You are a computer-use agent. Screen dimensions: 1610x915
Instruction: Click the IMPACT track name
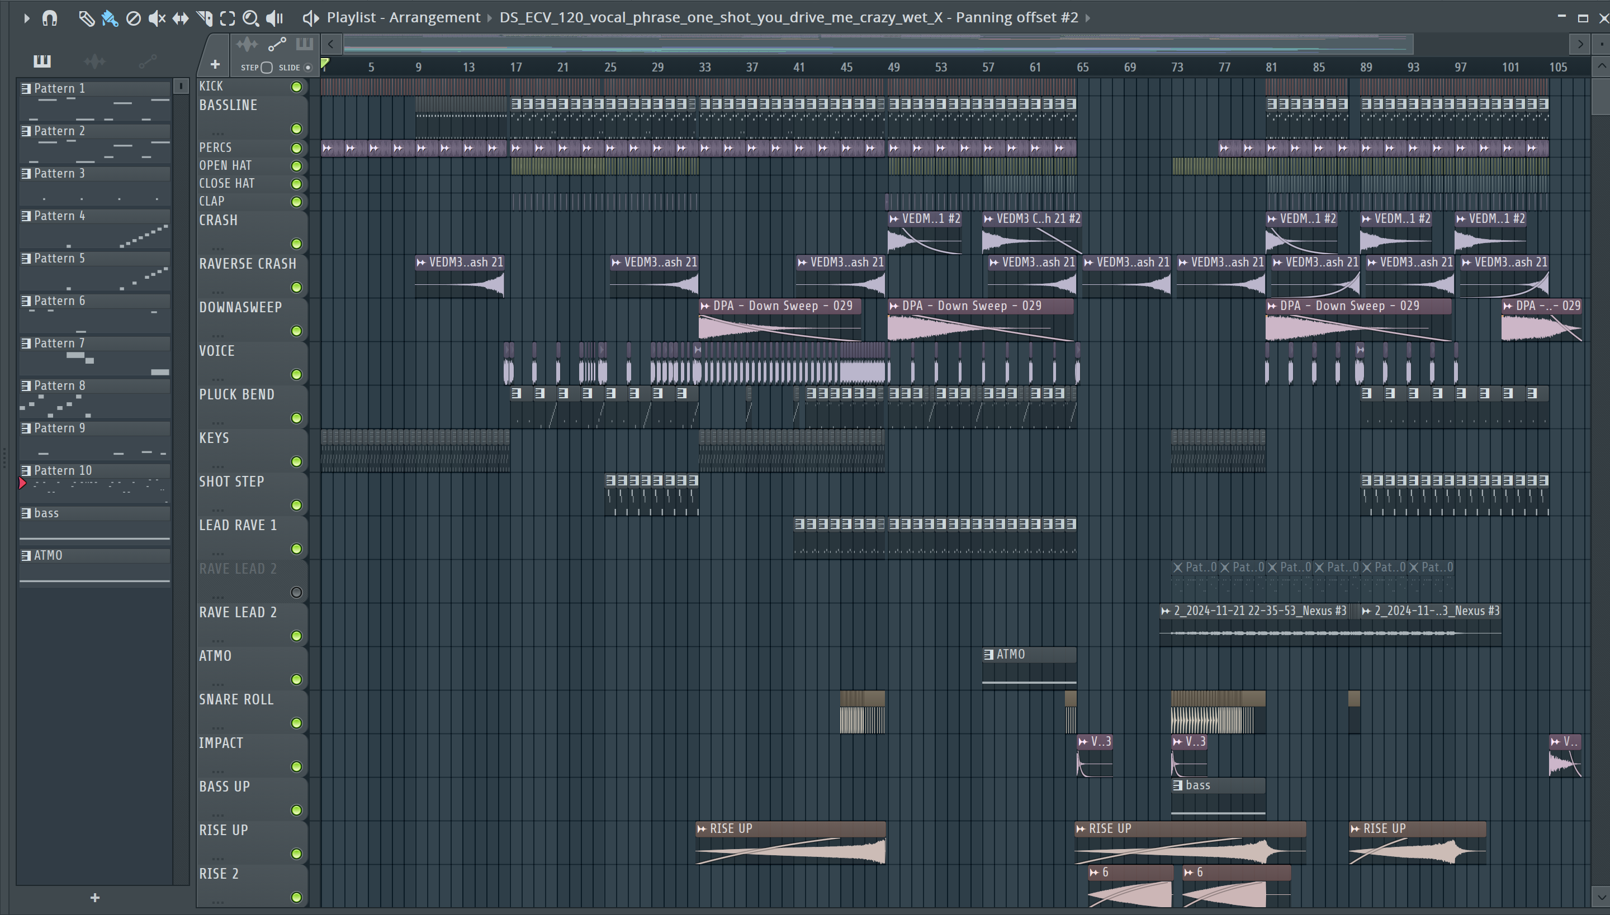221,744
